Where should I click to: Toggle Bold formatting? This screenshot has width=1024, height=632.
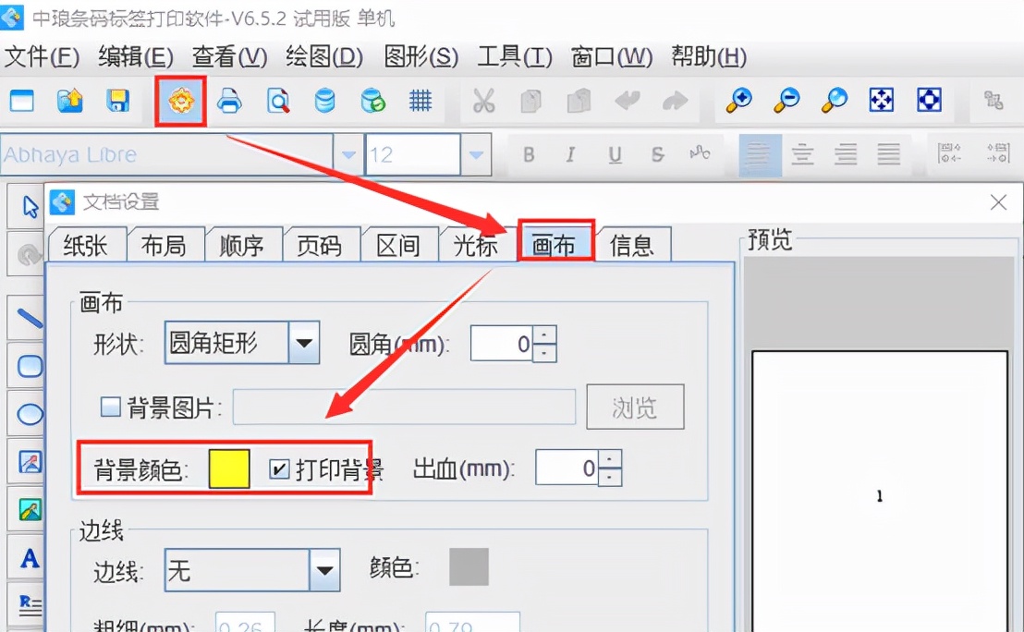pyautogui.click(x=529, y=154)
